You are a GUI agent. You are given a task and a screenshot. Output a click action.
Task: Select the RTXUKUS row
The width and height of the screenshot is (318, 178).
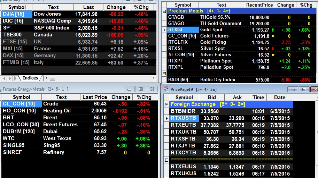pyautogui.click(x=231, y=174)
